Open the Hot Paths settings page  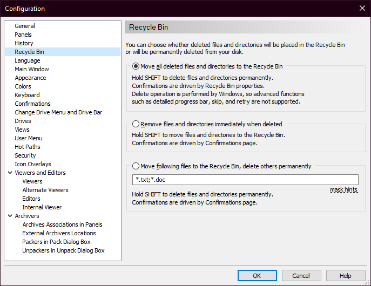(28, 147)
